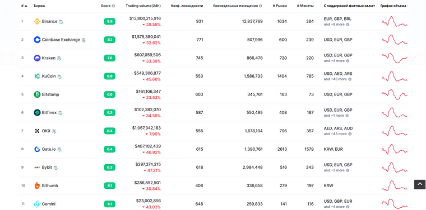Click the Bithumb logo icon

(x=37, y=185)
